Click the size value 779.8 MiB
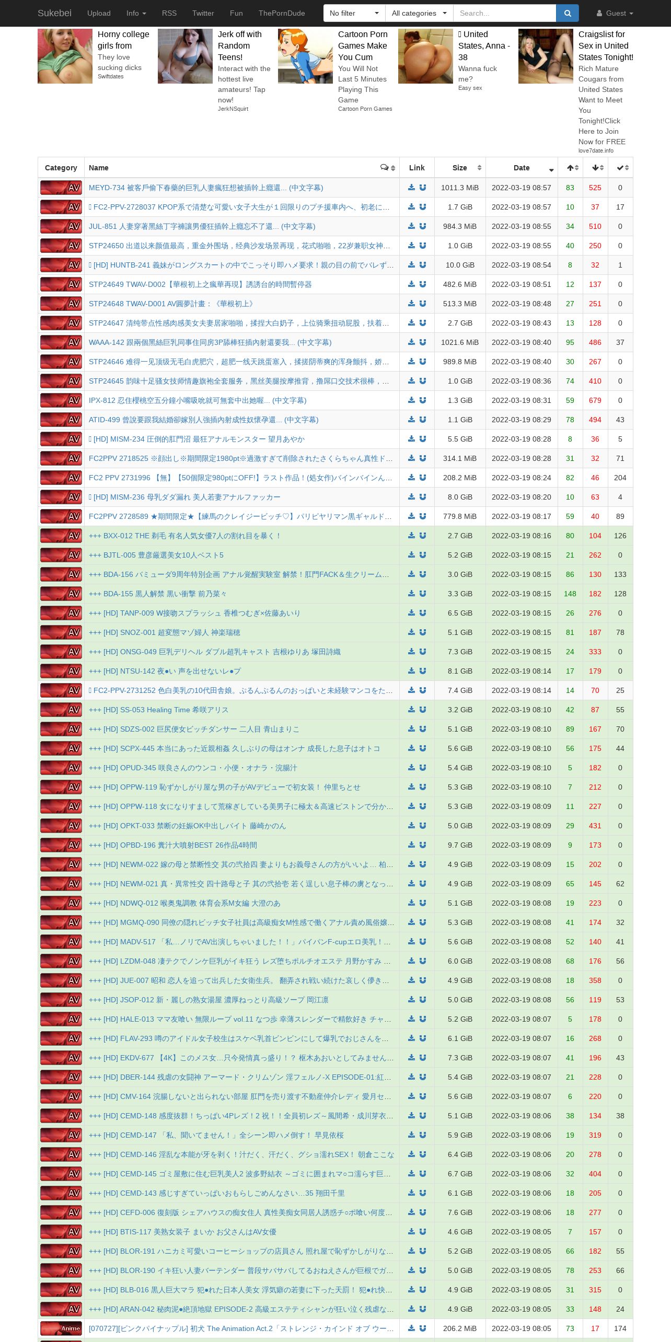 [x=460, y=516]
